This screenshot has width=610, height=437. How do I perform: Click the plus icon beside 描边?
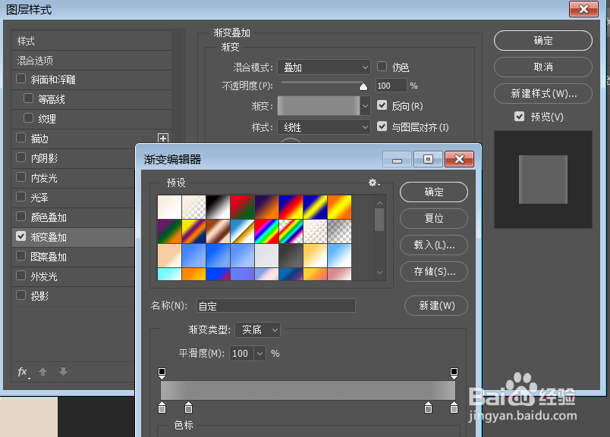coord(163,139)
